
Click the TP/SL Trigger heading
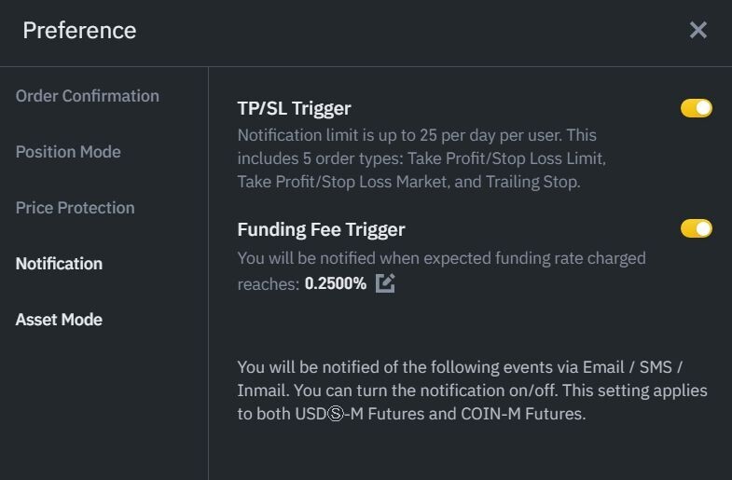pyautogui.click(x=294, y=109)
